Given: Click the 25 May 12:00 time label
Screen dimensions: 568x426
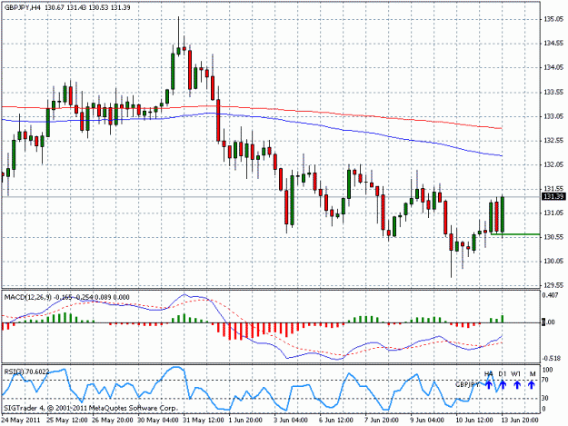Looking at the screenshot, I should 67,421.
